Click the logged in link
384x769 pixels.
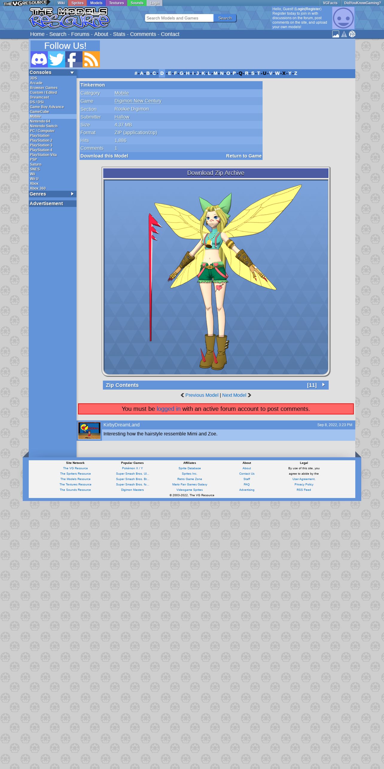click(x=169, y=409)
